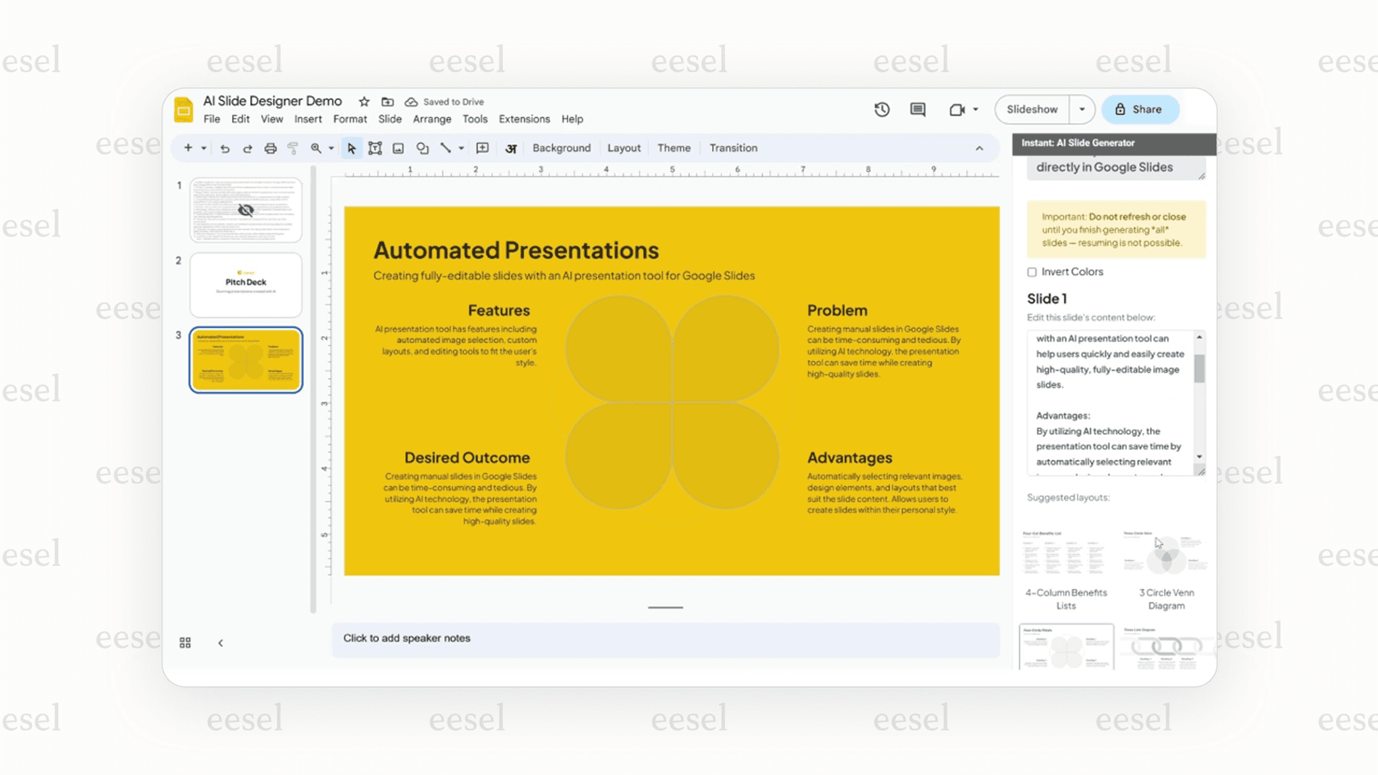Switch to grid view of slides
This screenshot has width=1378, height=775.
[x=185, y=642]
